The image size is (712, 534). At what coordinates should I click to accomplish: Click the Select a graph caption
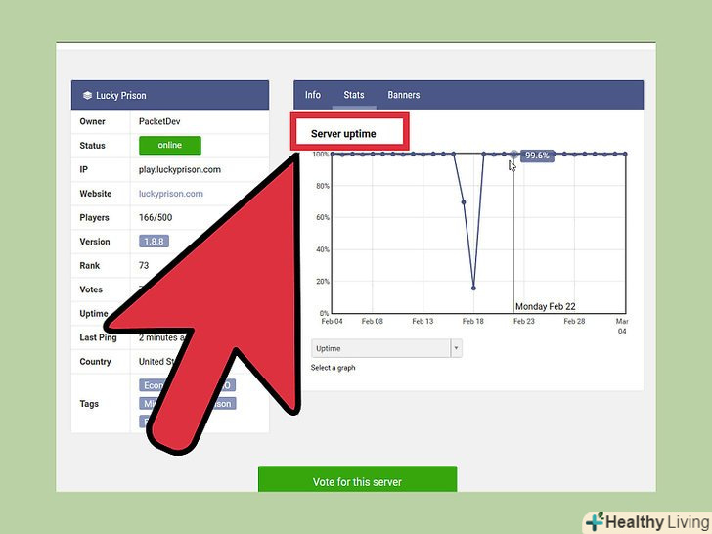pos(333,368)
